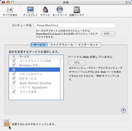Click the サービス column header
132x131 pixels.
click(41, 57)
